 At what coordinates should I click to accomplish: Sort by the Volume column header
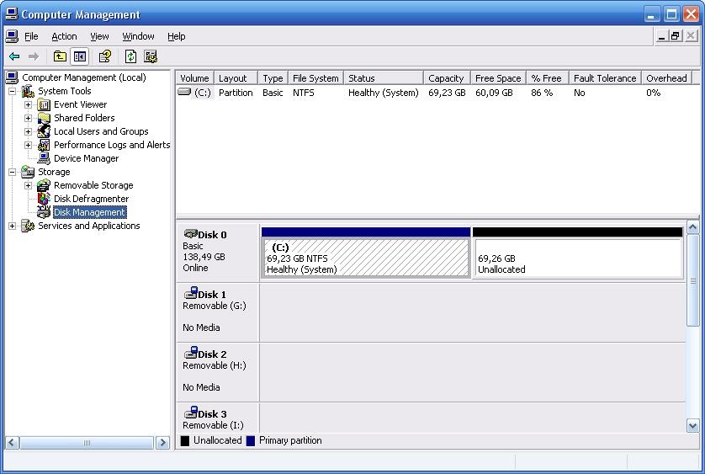[x=194, y=78]
